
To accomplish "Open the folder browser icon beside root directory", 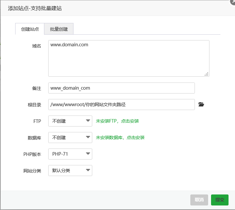I will pos(201,105).
